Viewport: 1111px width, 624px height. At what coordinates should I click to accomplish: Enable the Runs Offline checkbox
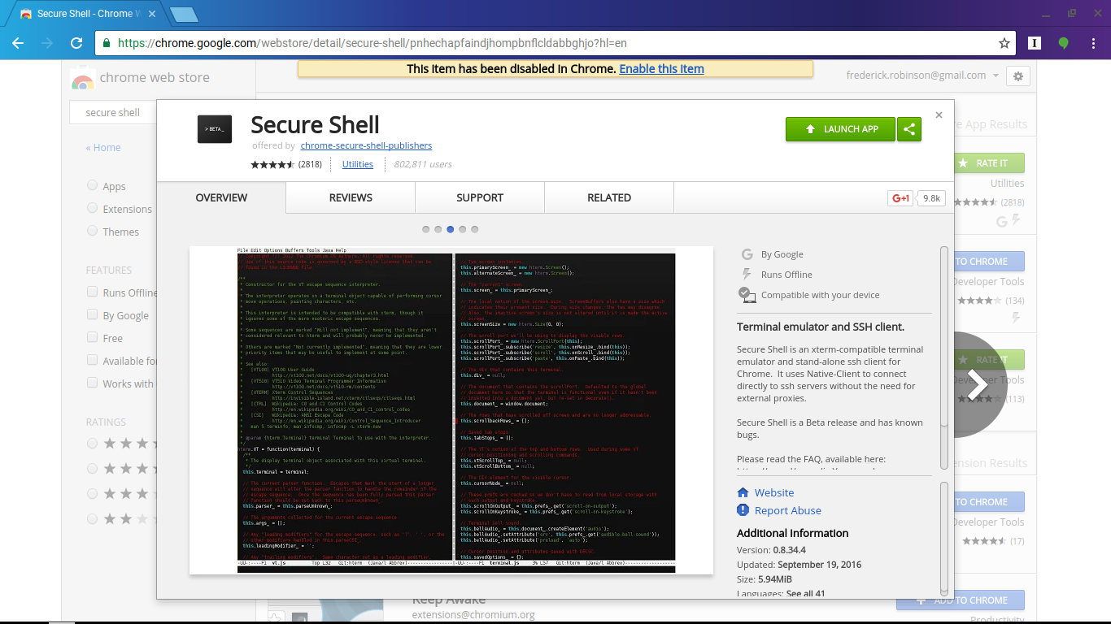coord(92,292)
